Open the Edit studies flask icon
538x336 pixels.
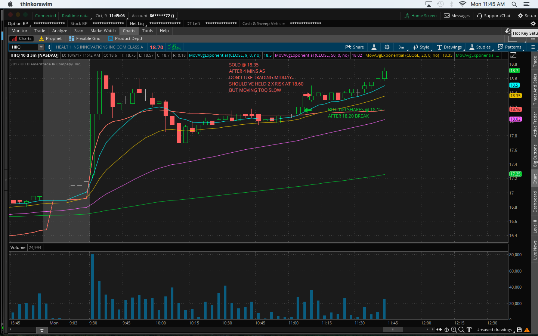tap(374, 47)
